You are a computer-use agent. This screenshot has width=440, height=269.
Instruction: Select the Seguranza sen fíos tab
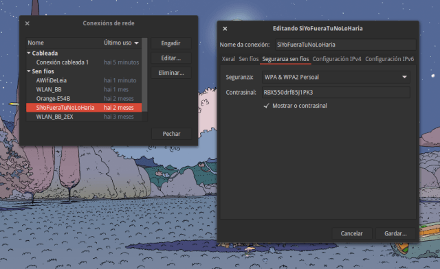[285, 59]
